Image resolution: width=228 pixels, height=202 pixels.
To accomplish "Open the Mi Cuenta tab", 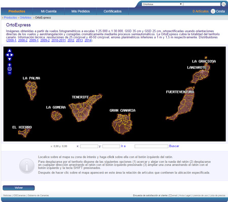I will (x=49, y=11).
